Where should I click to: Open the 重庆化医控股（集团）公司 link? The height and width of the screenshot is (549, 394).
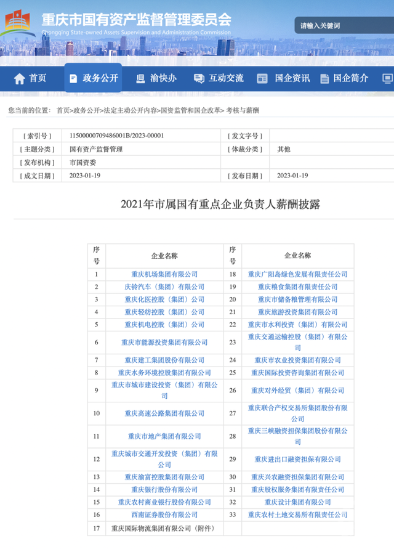pyautogui.click(x=164, y=299)
